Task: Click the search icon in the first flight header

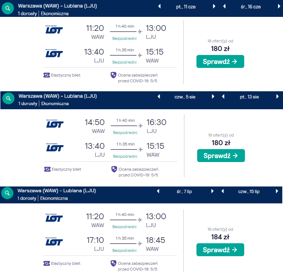Action: pyautogui.click(x=8, y=8)
